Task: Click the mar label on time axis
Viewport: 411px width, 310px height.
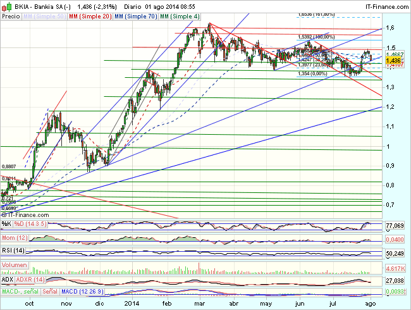Action: (x=199, y=304)
